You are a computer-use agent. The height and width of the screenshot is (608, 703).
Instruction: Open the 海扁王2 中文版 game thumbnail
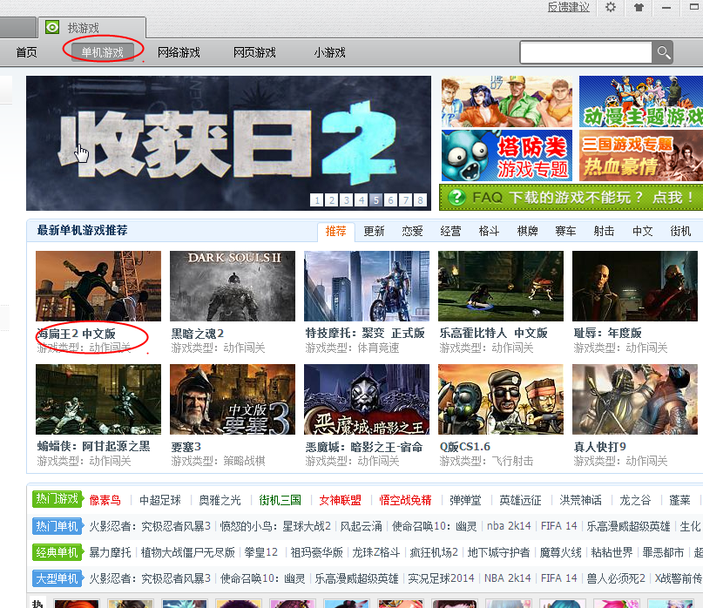pos(98,286)
